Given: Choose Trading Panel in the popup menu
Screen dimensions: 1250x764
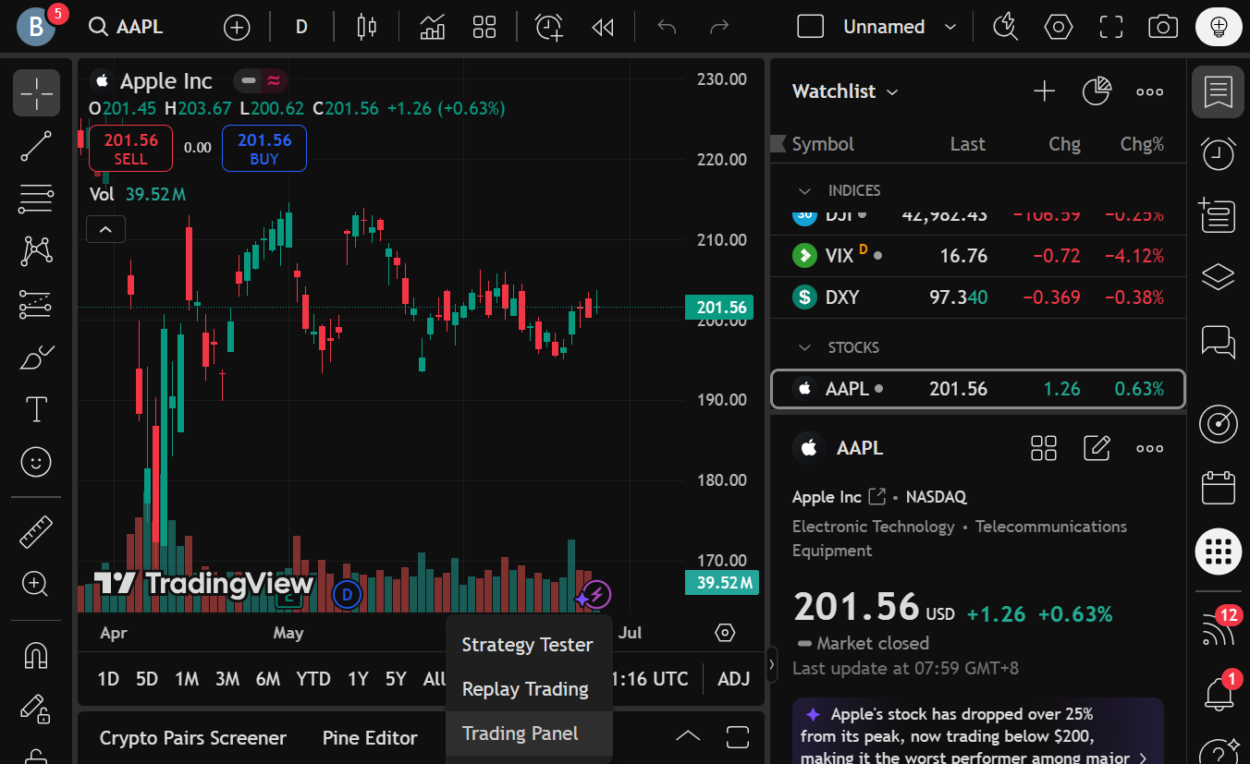Looking at the screenshot, I should [528, 734].
